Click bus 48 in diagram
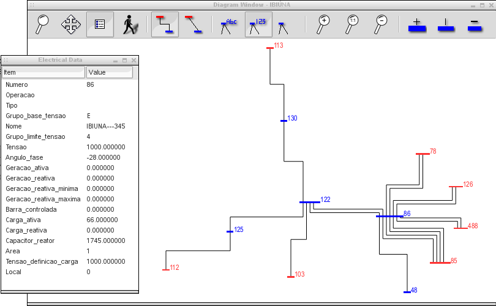Viewport: 496px width, 306px height. 407,292
